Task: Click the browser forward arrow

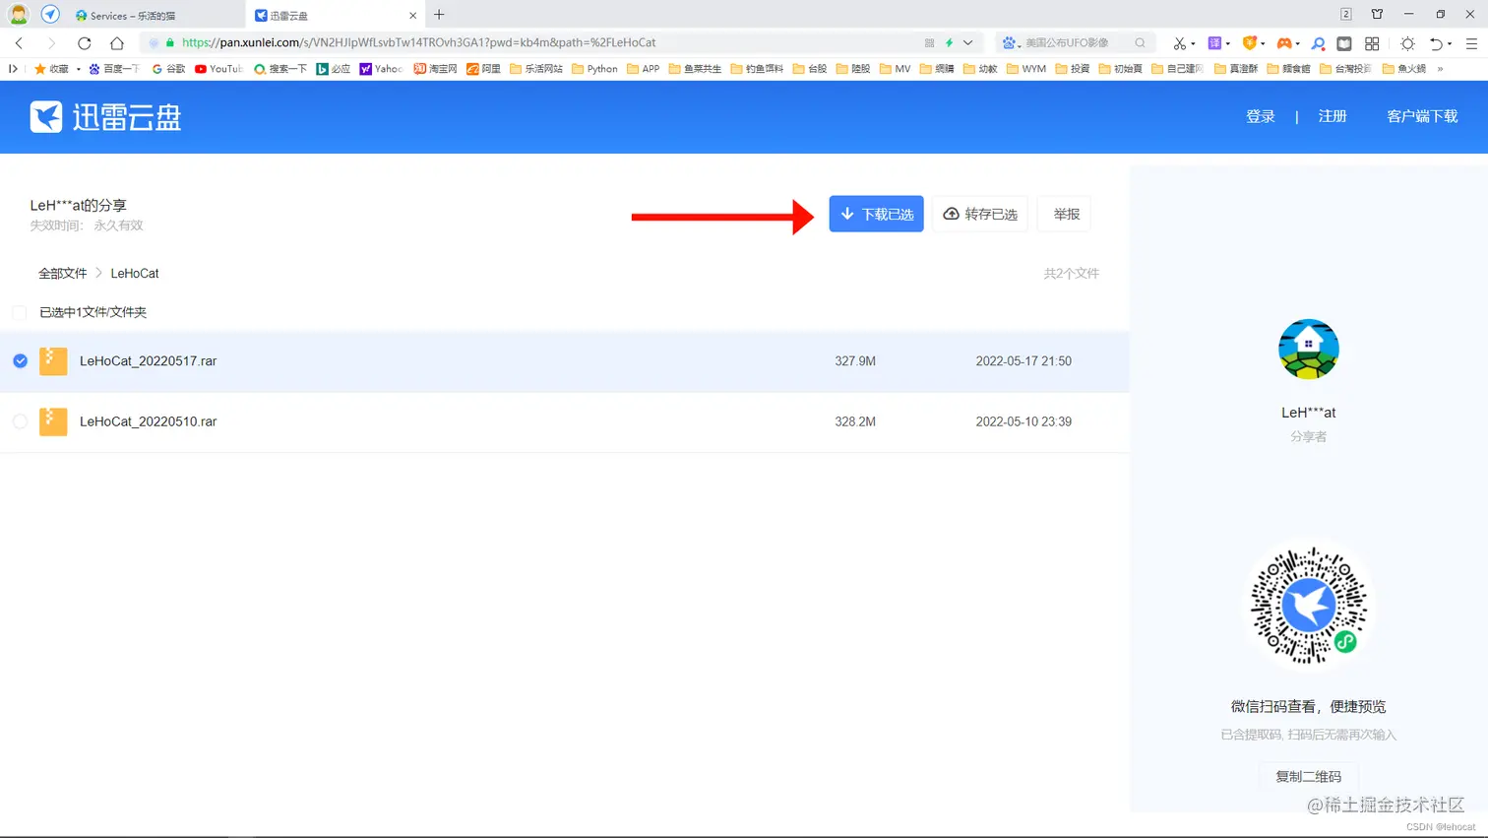Action: tap(51, 43)
